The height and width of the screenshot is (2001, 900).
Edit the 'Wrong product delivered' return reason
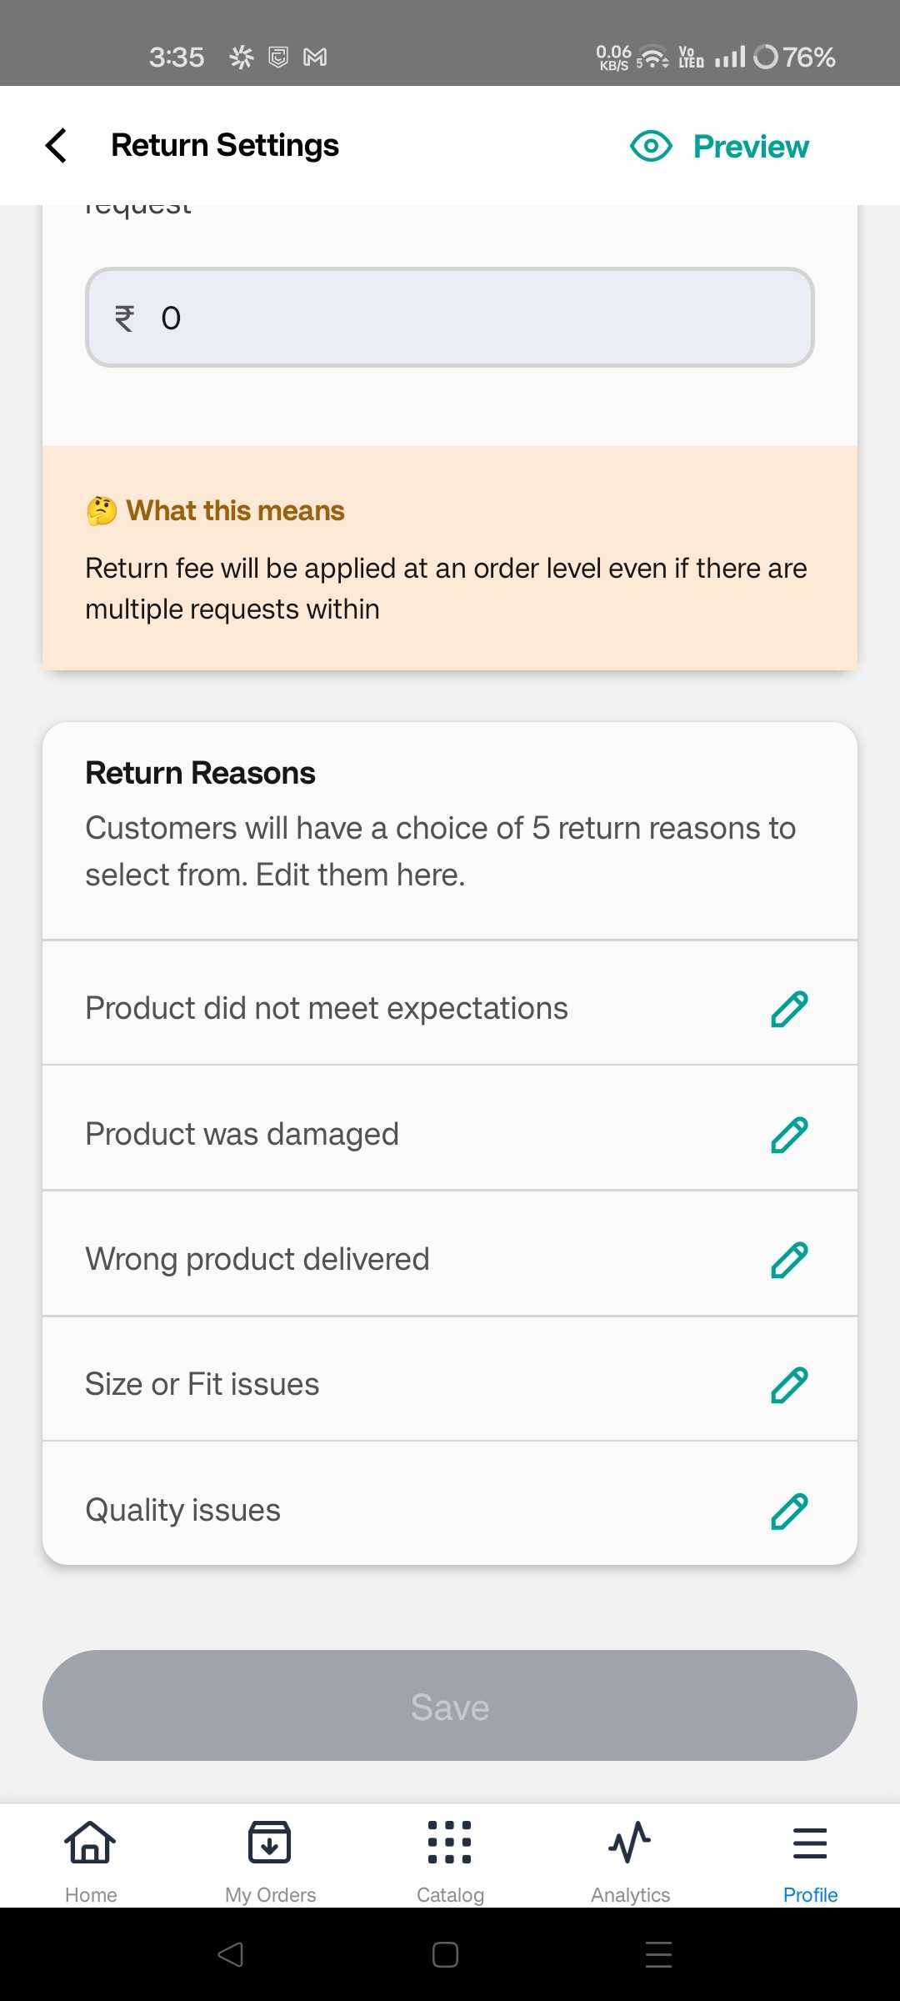tap(788, 1260)
